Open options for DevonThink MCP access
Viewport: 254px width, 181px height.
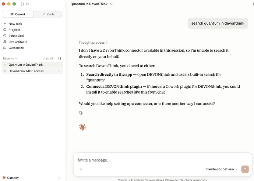coord(60,71)
